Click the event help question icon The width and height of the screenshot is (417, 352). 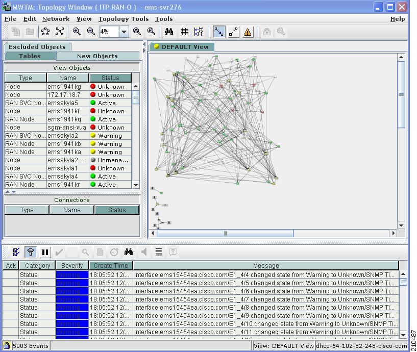[x=173, y=252]
